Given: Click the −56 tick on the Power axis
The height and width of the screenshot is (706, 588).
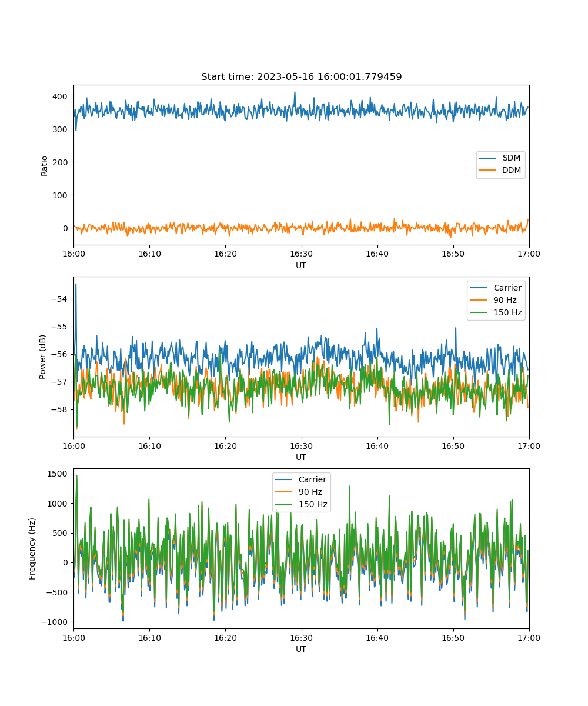Looking at the screenshot, I should coord(61,354).
